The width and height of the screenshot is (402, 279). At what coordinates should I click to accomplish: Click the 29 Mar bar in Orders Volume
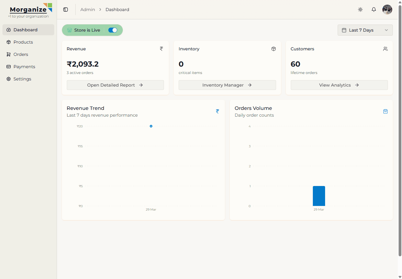(319, 196)
